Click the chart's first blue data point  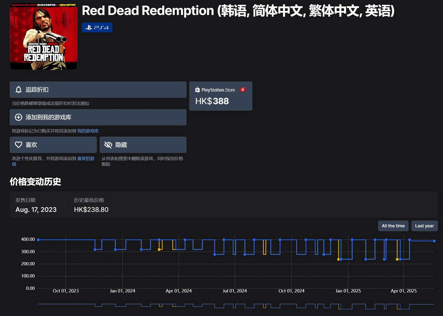[38, 240]
